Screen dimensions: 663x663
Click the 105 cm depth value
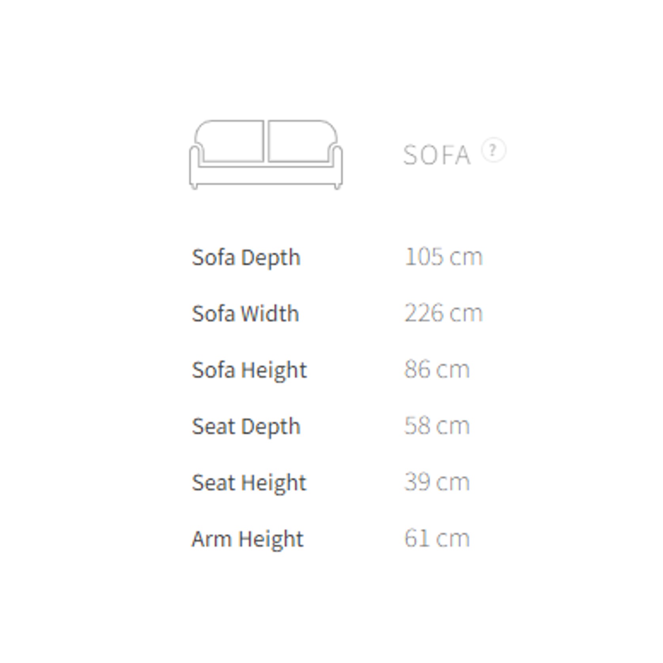[443, 257]
